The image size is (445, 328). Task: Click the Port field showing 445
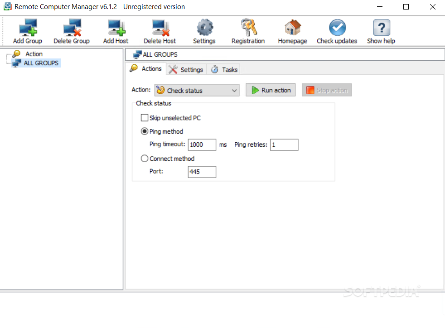click(202, 172)
